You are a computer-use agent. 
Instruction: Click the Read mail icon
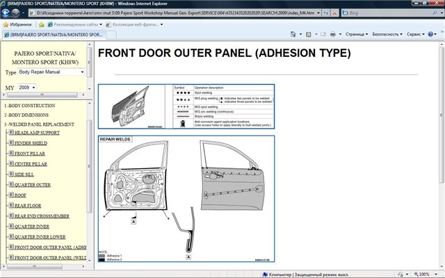pos(323,34)
